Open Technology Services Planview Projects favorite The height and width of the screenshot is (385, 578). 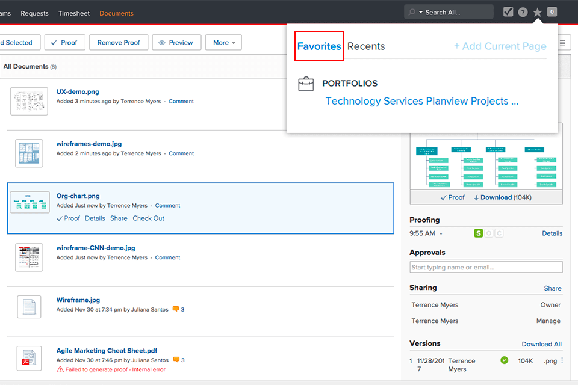click(x=421, y=101)
